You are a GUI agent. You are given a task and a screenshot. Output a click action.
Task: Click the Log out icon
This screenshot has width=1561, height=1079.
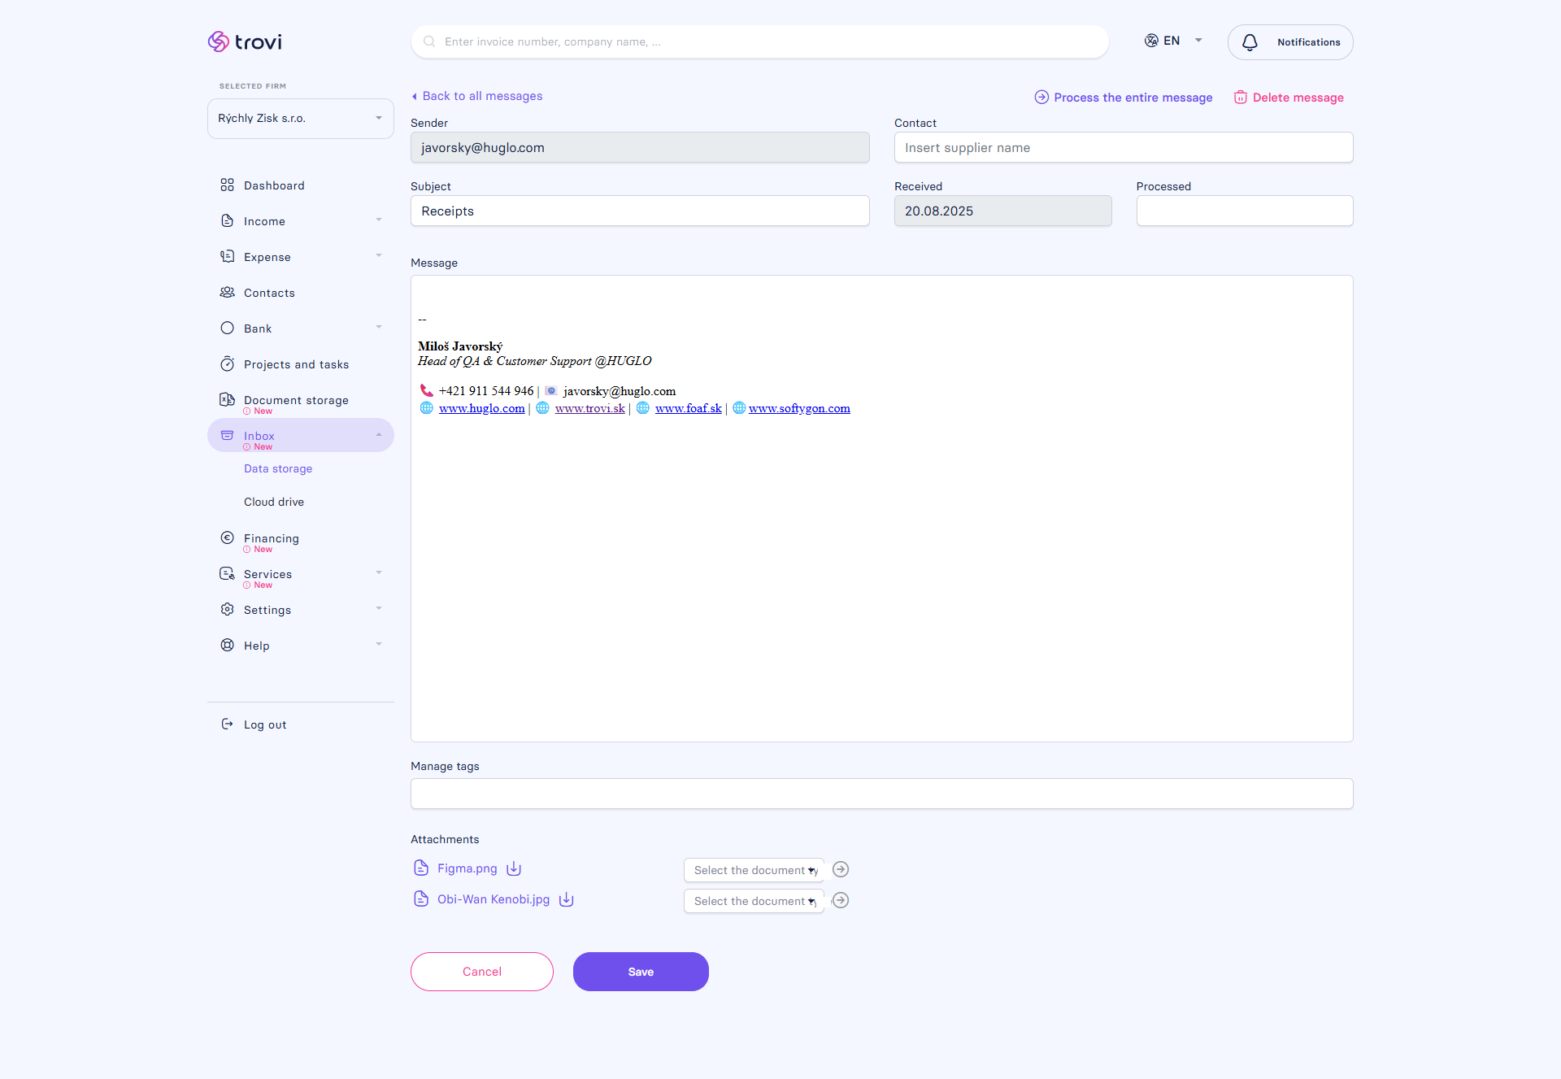pyautogui.click(x=227, y=724)
